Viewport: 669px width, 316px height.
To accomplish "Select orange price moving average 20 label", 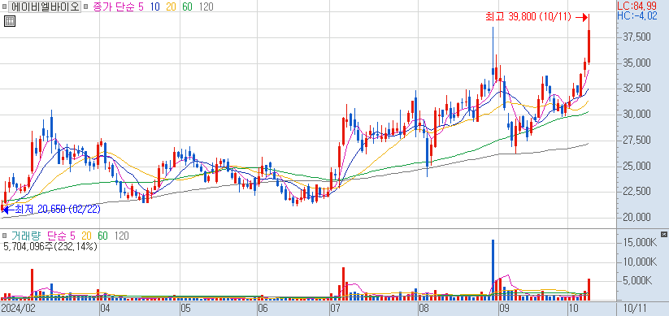I will 170,6.
